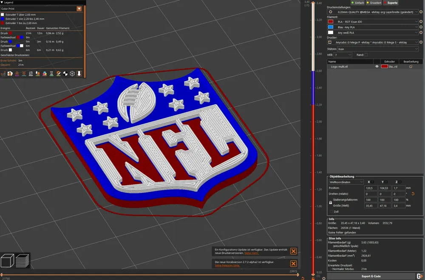Hide Logo multi.stl using the eye toggle
The height and width of the screenshot is (280, 425).
tap(377, 66)
